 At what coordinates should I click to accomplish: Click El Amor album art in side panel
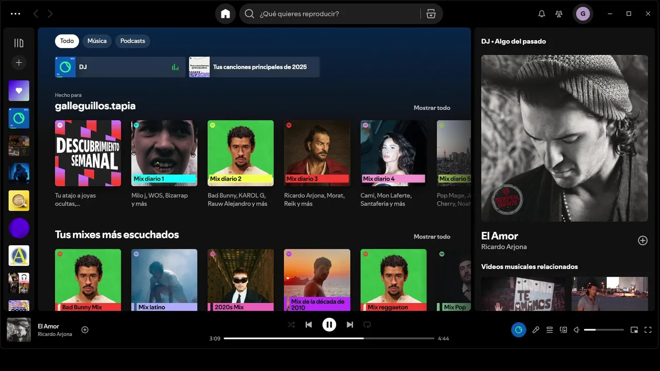pyautogui.click(x=565, y=138)
